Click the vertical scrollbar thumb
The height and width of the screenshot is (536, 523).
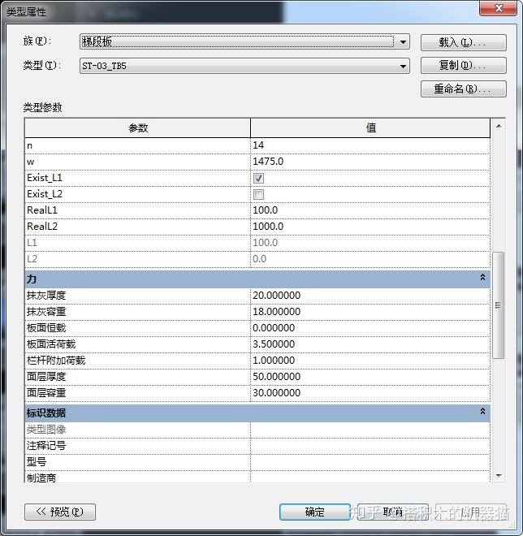pyautogui.click(x=499, y=305)
